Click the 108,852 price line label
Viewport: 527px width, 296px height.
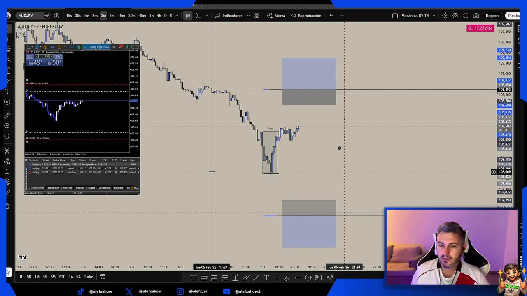tap(504, 90)
